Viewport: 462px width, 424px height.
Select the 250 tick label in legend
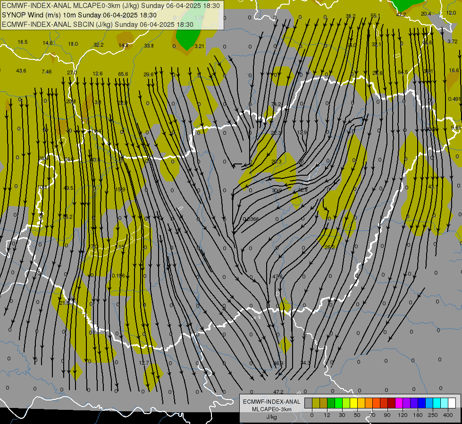tap(433, 415)
